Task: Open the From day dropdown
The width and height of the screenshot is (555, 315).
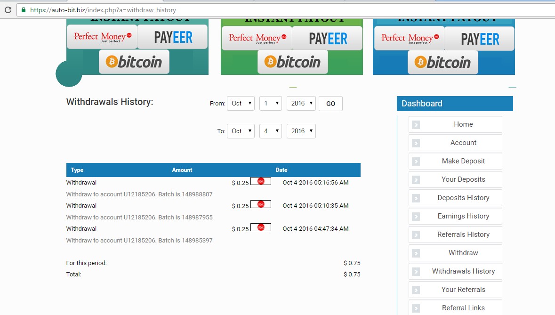Action: coord(270,103)
